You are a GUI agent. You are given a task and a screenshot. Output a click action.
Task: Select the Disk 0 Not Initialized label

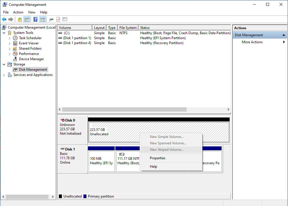click(70, 134)
